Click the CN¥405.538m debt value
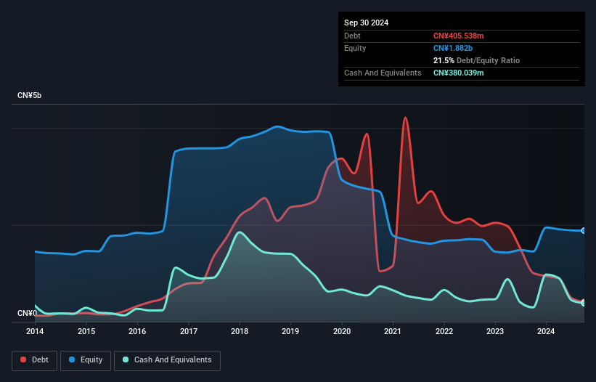This screenshot has width=596, height=382. 458,36
